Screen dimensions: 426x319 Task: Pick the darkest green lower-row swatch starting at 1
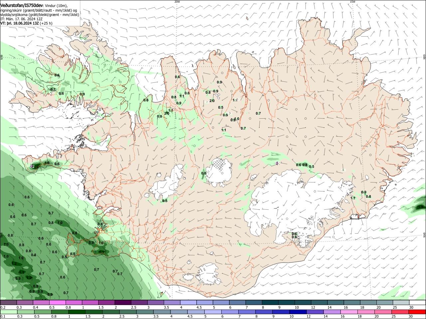pos(77,312)
